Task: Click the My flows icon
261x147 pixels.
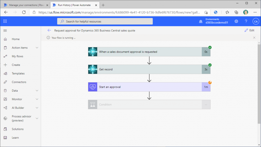Action: tap(5, 56)
